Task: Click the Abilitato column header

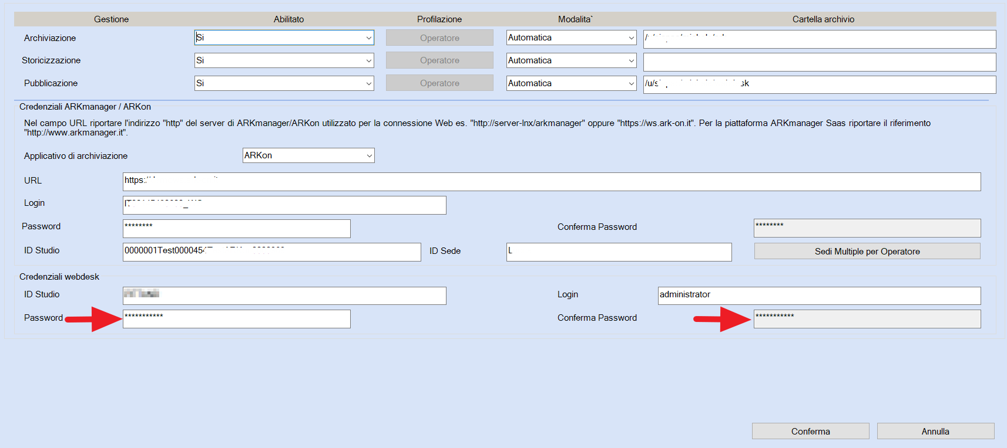Action: [x=288, y=19]
